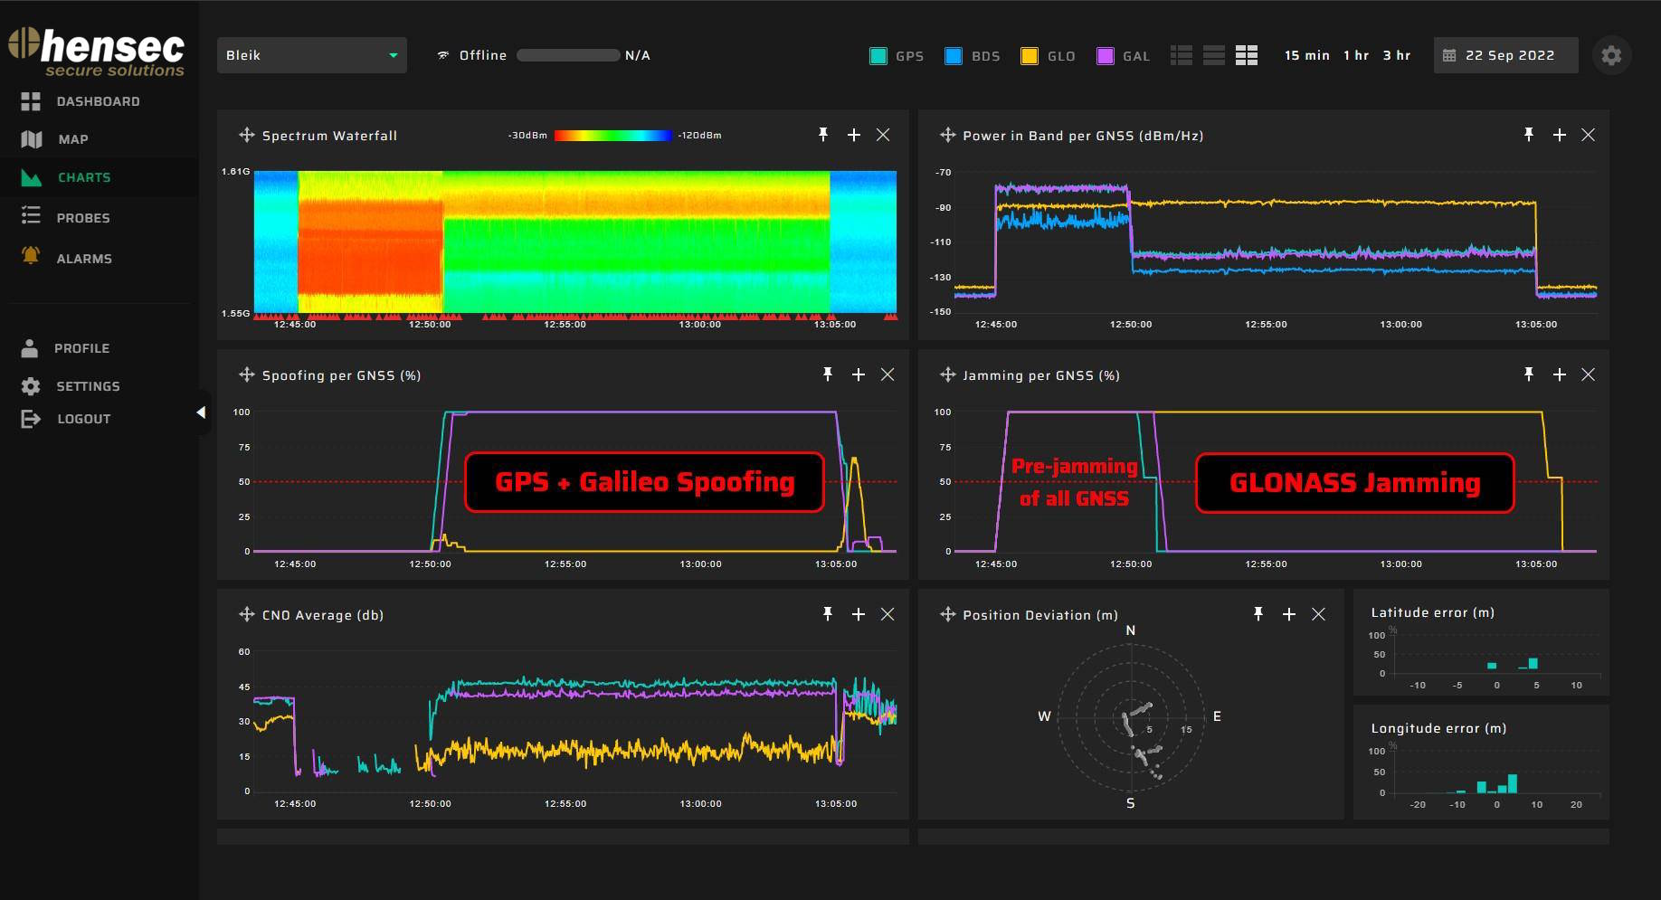This screenshot has width=1661, height=900.
Task: Expand the Power in Band chart with plus icon
Action: (1559, 135)
